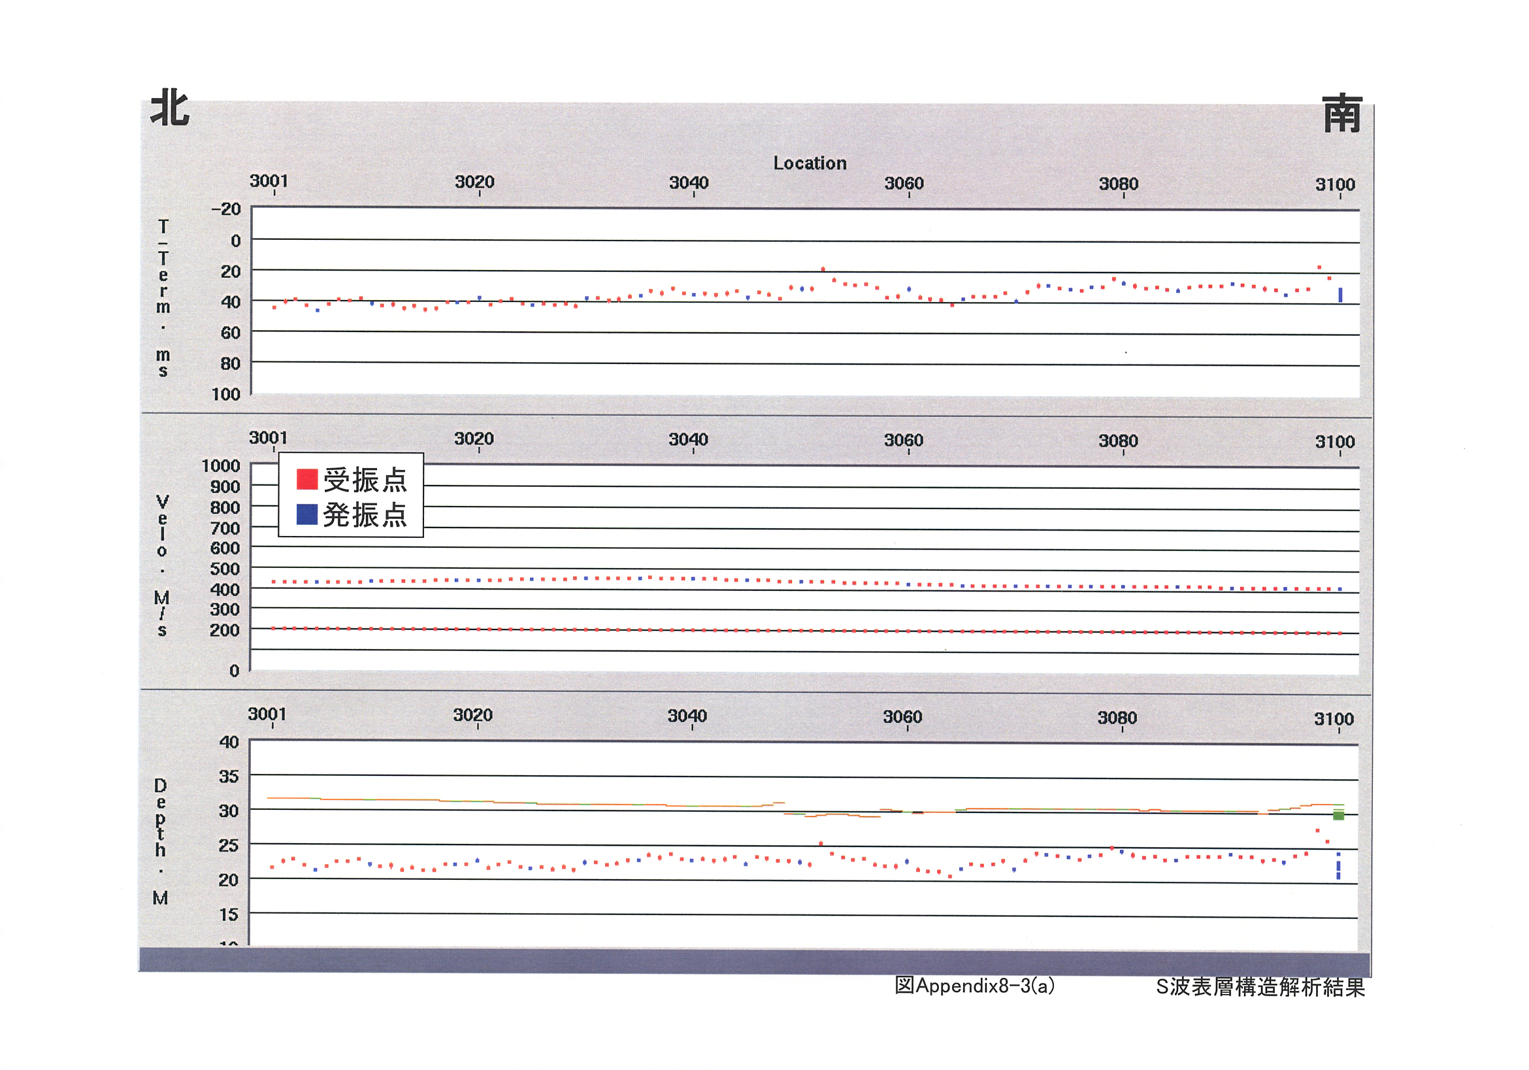Viewport: 1529px width, 1070px height.
Task: Click the blue 発振点 legend swatch
Action: point(307,514)
